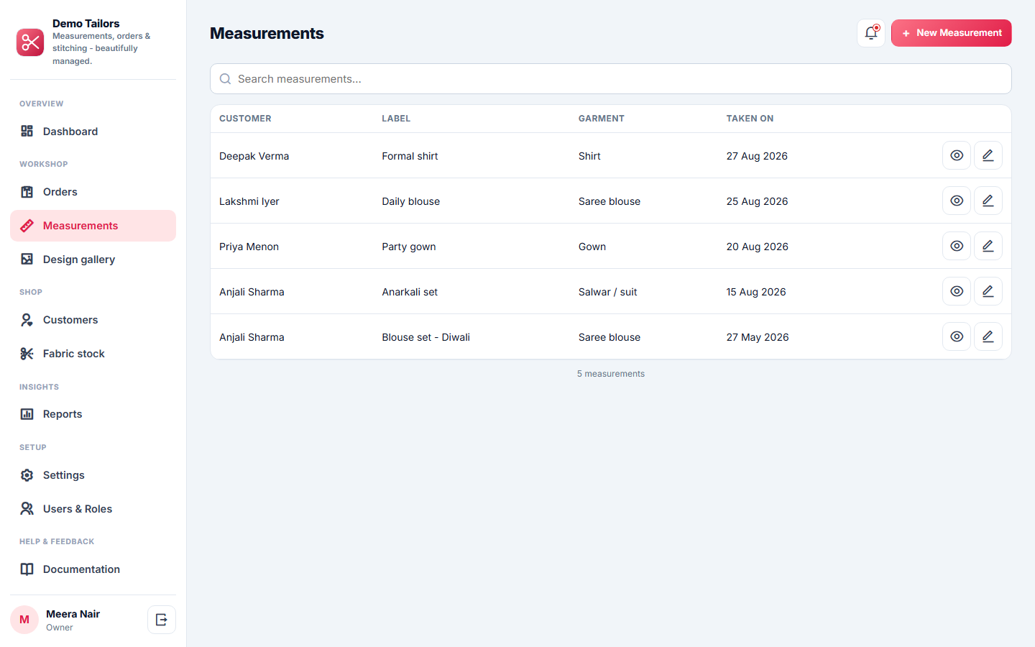View Deepak Verma's Formal shirt measurement

click(x=957, y=155)
